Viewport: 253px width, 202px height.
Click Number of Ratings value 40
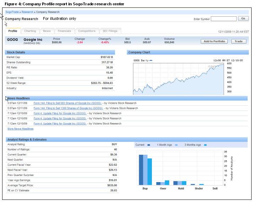115,149
